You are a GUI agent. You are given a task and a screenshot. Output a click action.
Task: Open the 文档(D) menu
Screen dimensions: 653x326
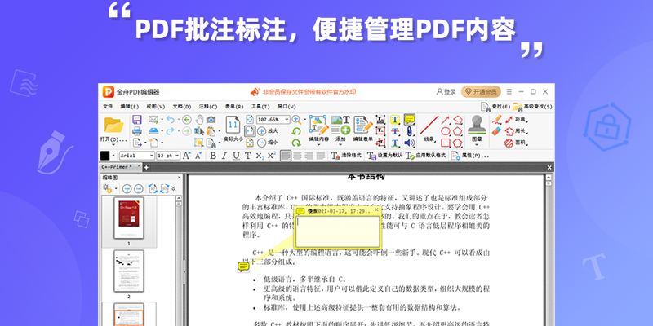coord(182,107)
